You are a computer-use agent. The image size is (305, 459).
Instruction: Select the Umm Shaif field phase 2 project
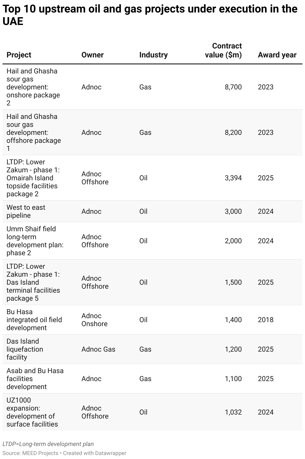coord(35,241)
